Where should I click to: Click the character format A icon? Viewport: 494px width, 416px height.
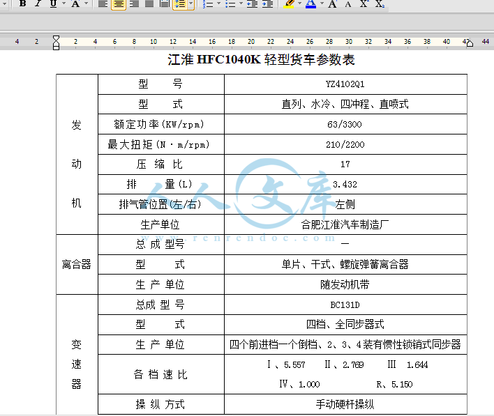pos(75,3)
